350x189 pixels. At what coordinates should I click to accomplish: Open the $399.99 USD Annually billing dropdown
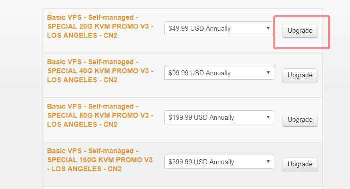point(219,162)
